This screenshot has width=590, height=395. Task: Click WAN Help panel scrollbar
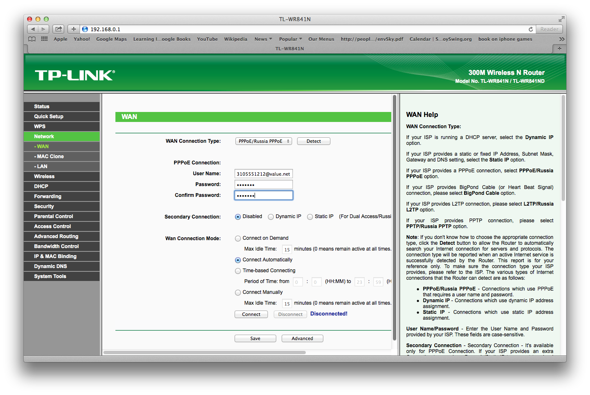point(563,148)
